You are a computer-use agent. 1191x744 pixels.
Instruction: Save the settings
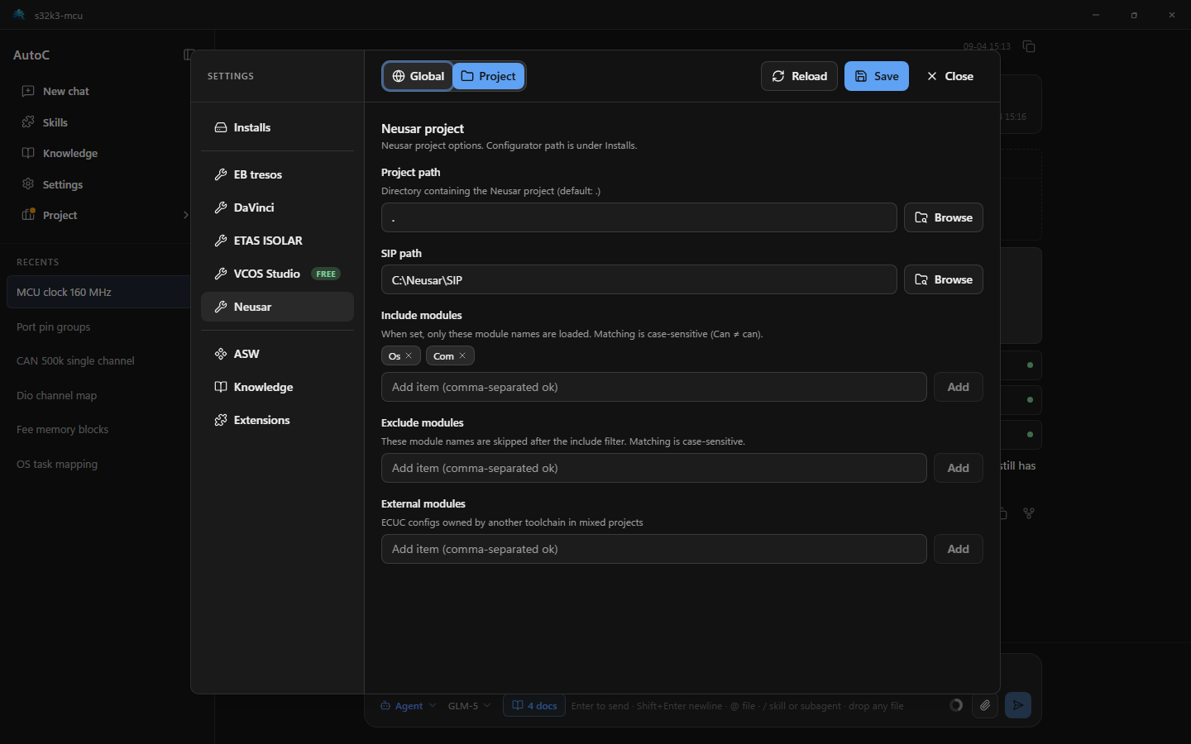[877, 76]
